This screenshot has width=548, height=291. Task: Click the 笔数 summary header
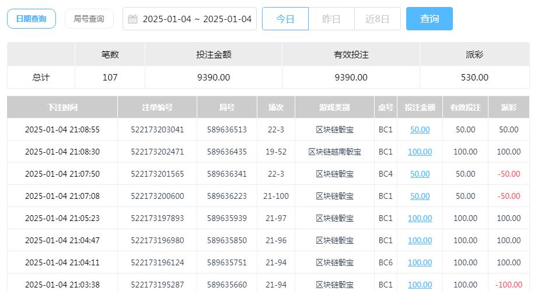point(110,54)
